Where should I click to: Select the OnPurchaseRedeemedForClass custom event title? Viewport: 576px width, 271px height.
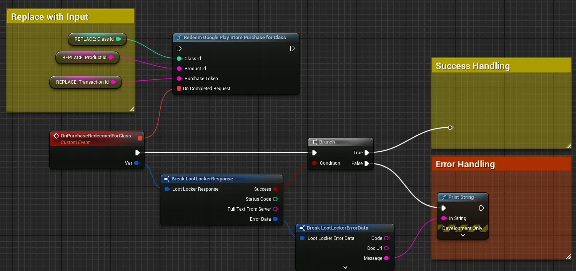point(96,135)
